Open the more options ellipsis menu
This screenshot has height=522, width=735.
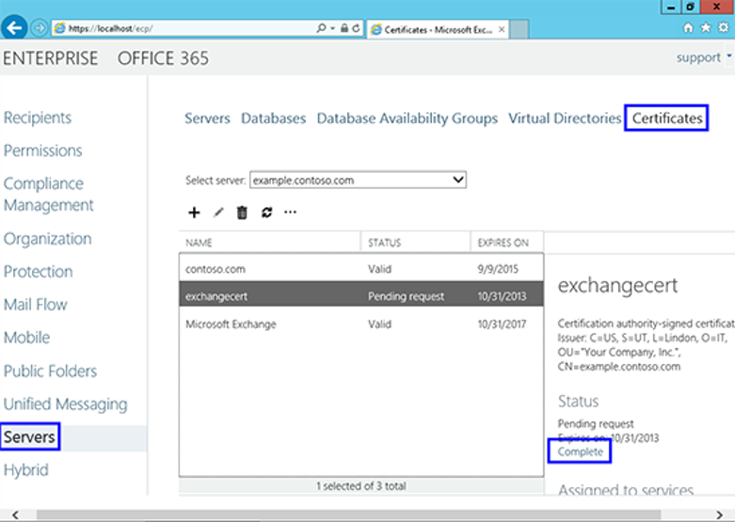tap(290, 213)
